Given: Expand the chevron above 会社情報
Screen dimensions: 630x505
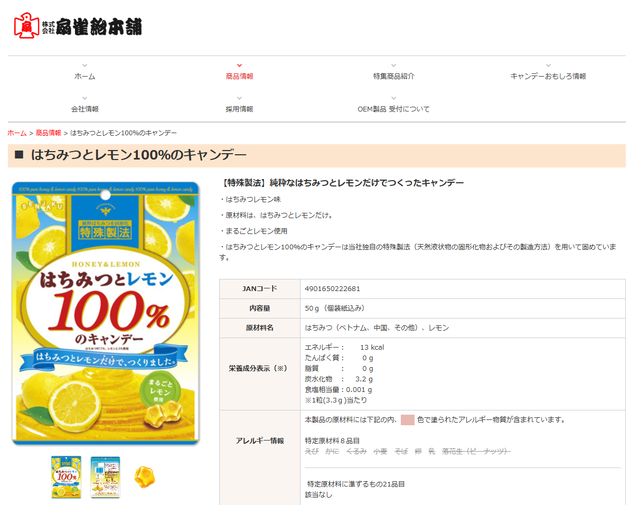Looking at the screenshot, I should pyautogui.click(x=85, y=98).
